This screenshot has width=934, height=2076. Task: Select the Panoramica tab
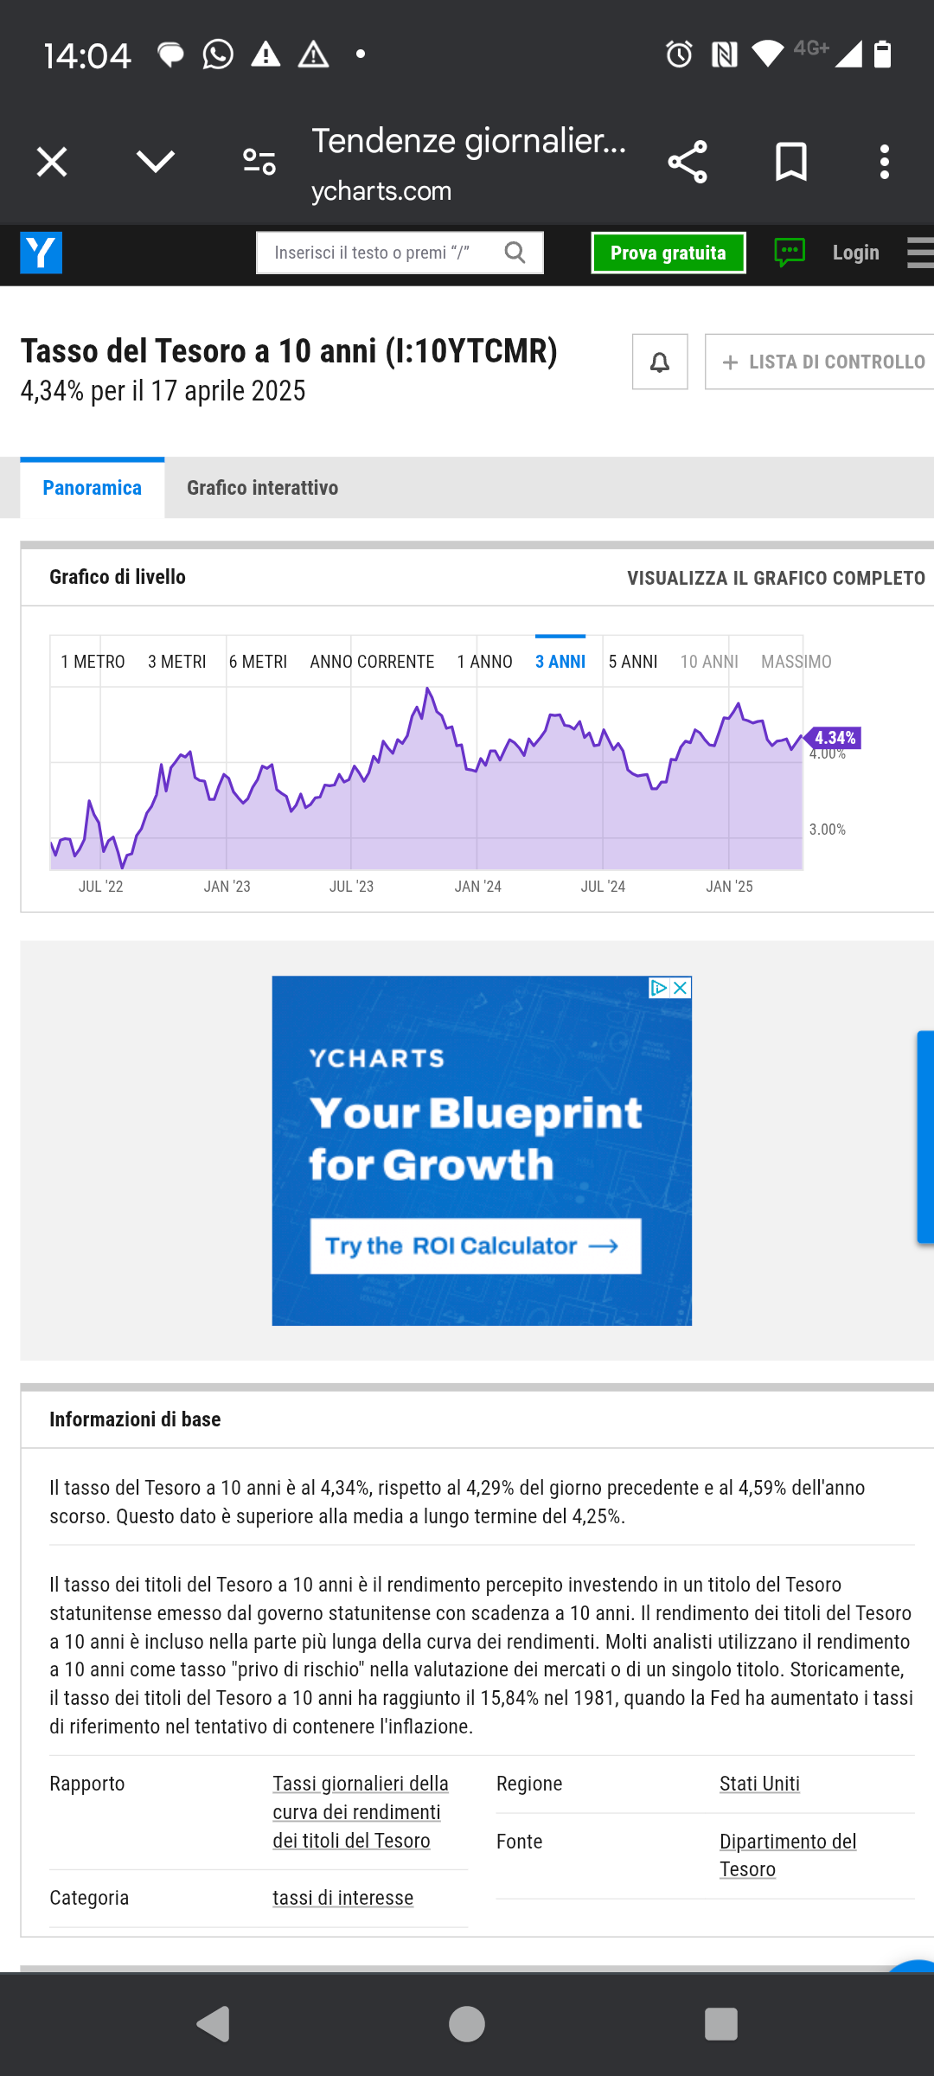[x=93, y=488]
